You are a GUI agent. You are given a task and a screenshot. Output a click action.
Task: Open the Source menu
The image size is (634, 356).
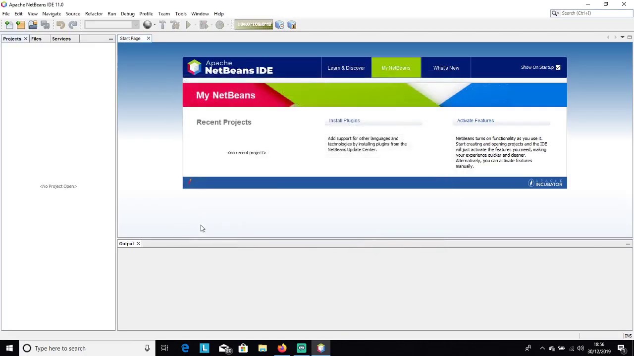(73, 14)
